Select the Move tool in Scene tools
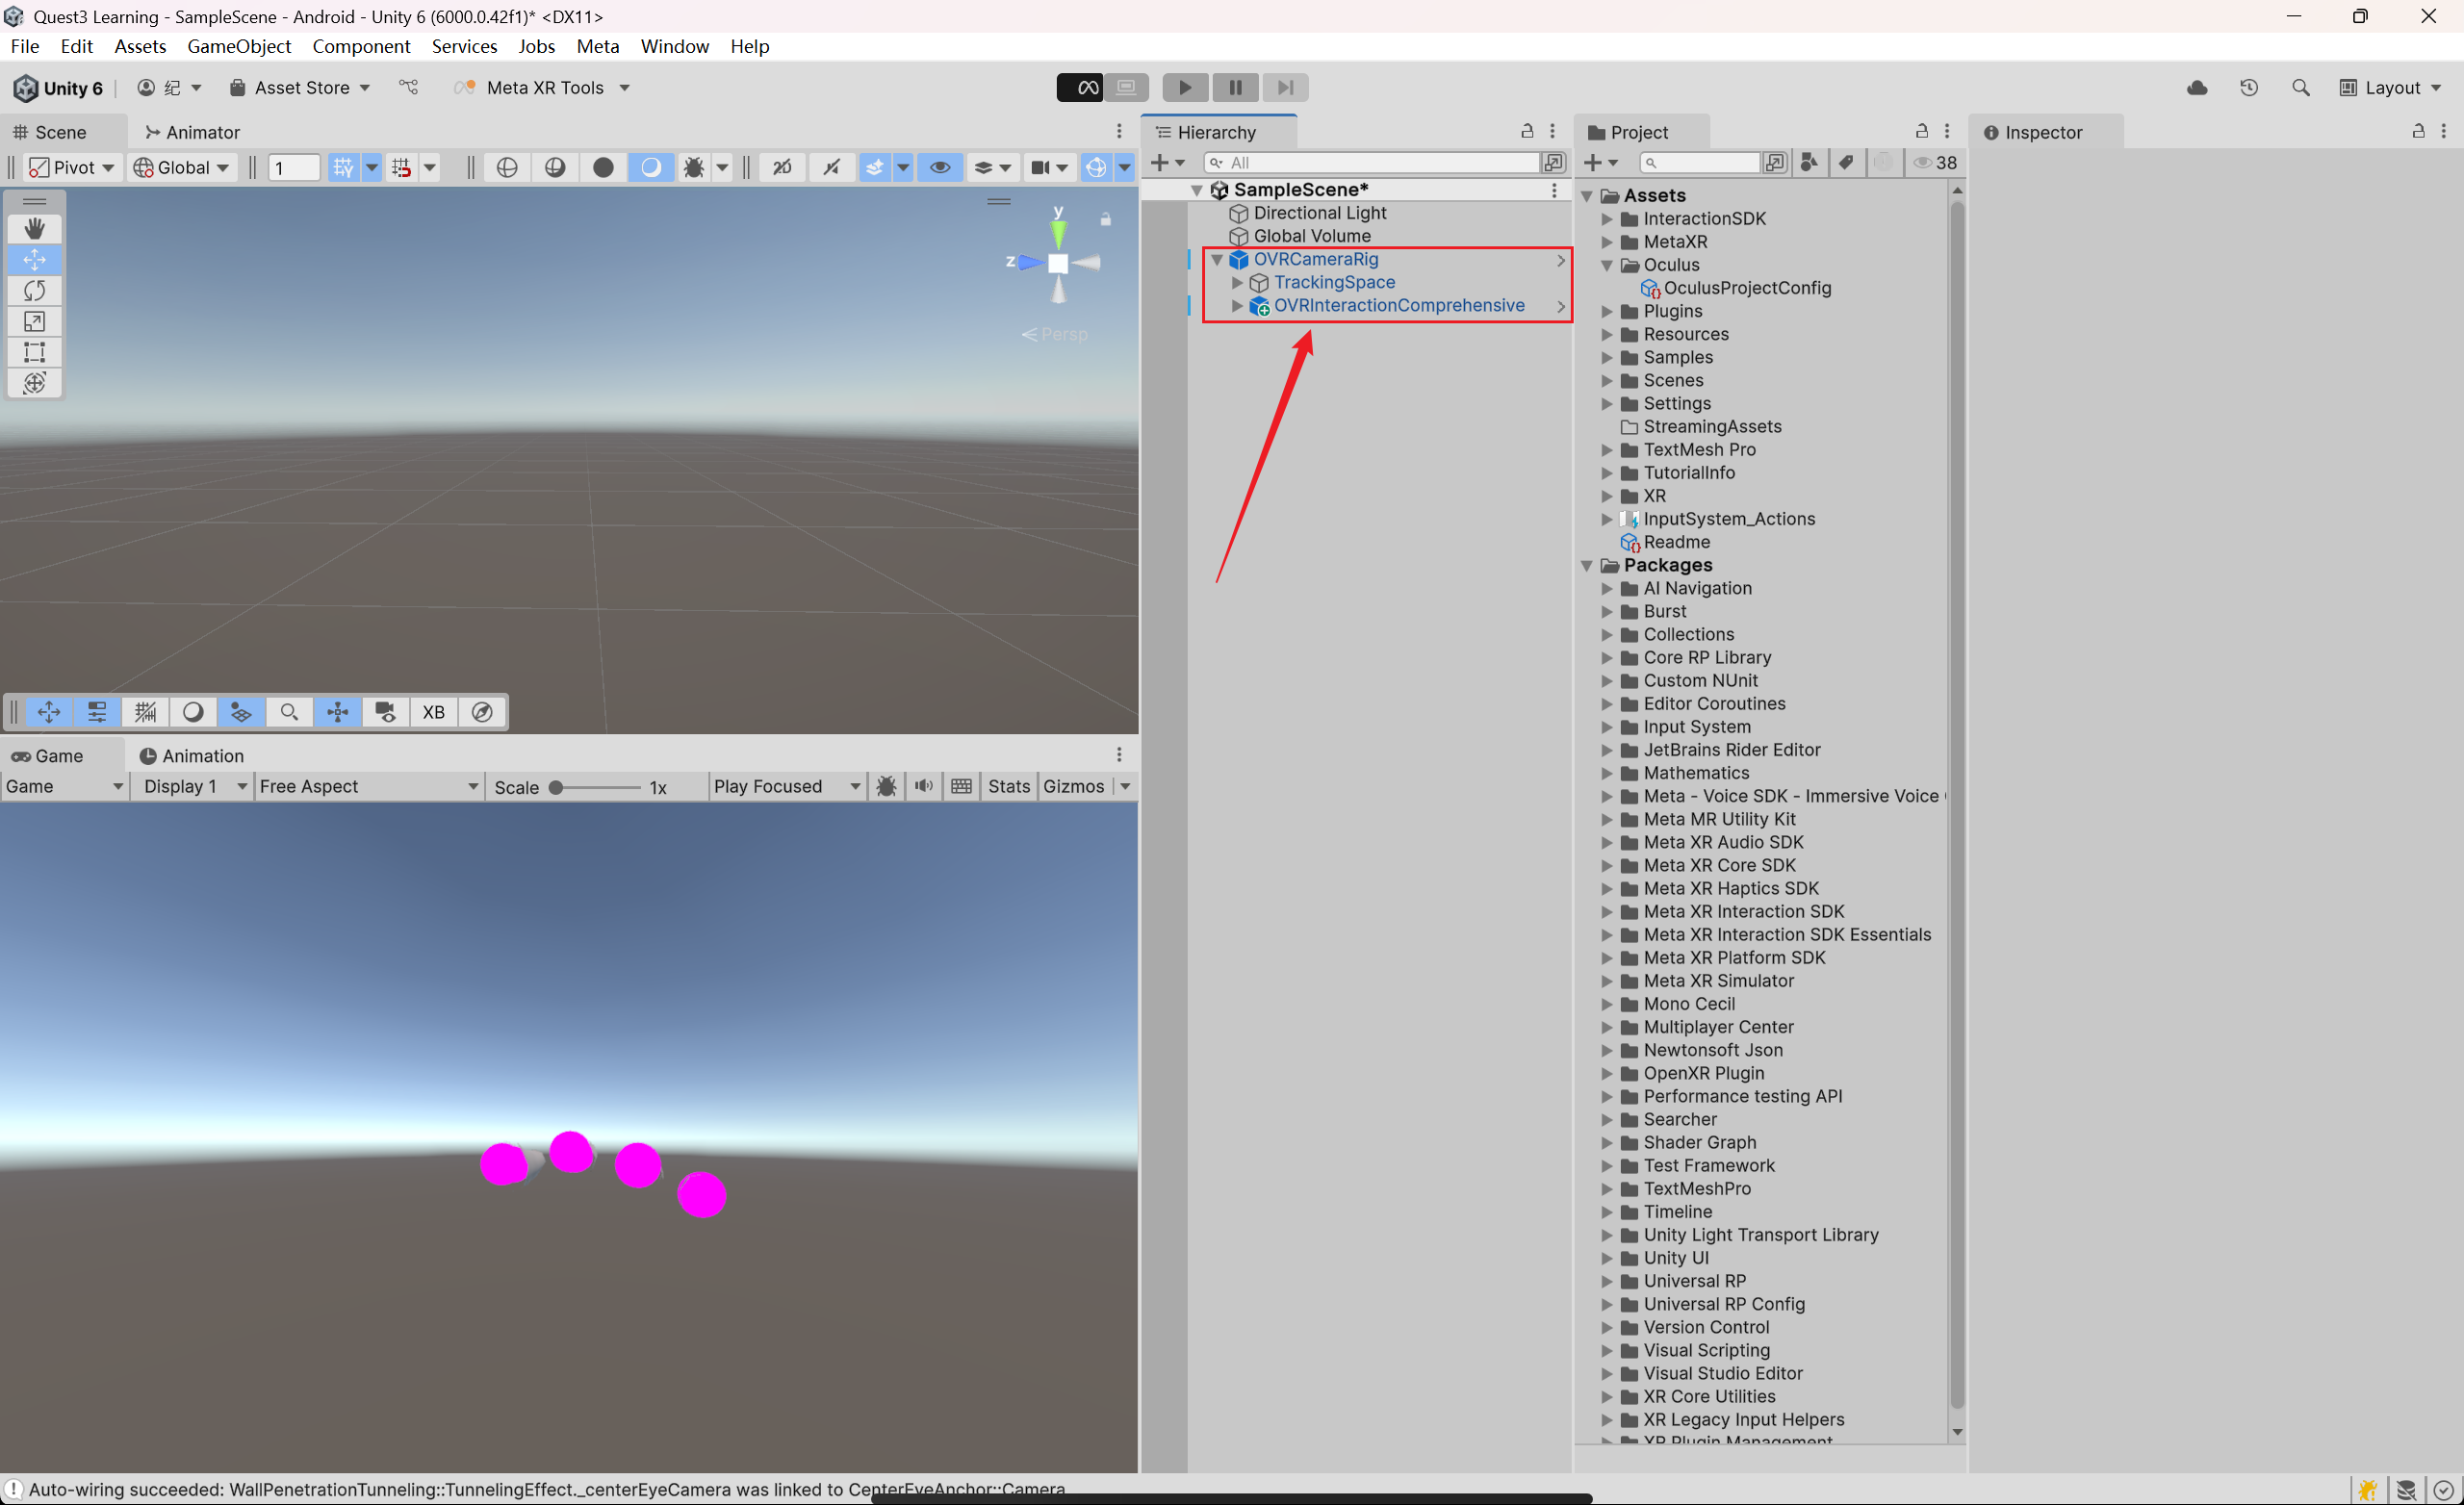 pyautogui.click(x=34, y=260)
